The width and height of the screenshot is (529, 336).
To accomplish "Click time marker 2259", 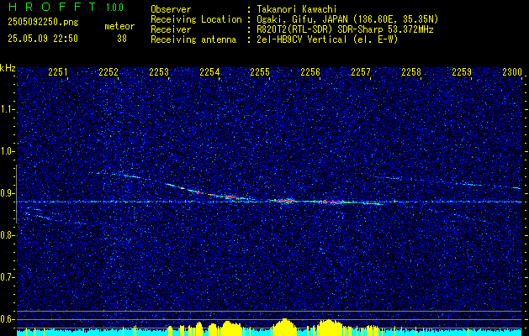I will [462, 72].
